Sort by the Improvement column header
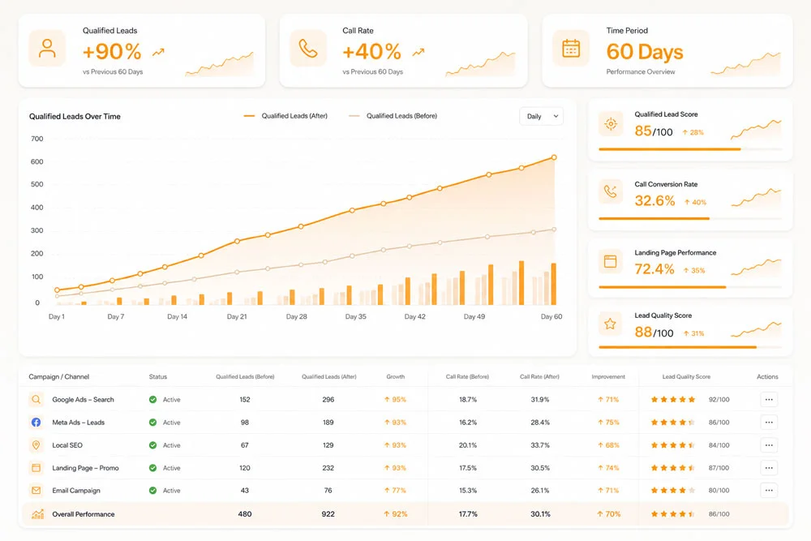This screenshot has height=541, width=811. tap(608, 376)
